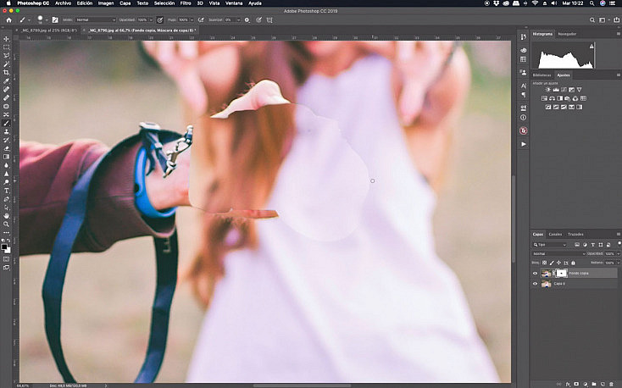622x388 pixels.
Task: Open layer Relleno dropdown
Action: pyautogui.click(x=618, y=263)
